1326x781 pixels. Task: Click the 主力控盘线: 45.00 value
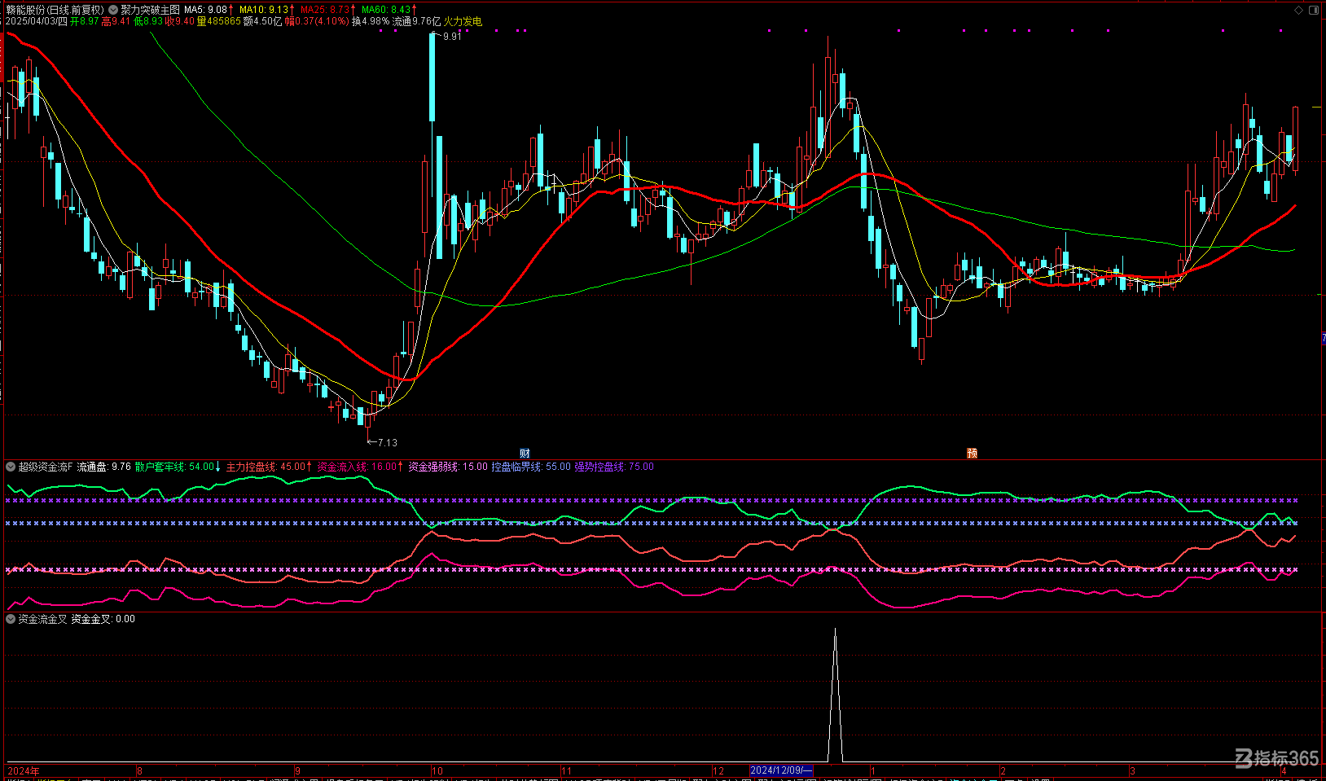coord(266,467)
